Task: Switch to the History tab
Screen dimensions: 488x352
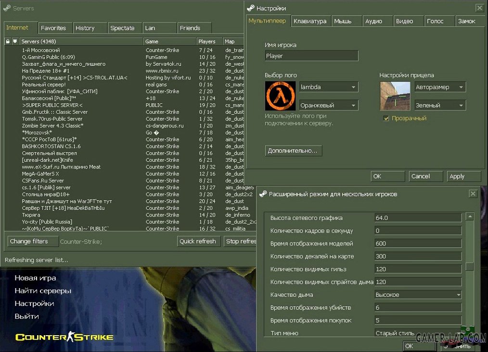Action: (90, 28)
